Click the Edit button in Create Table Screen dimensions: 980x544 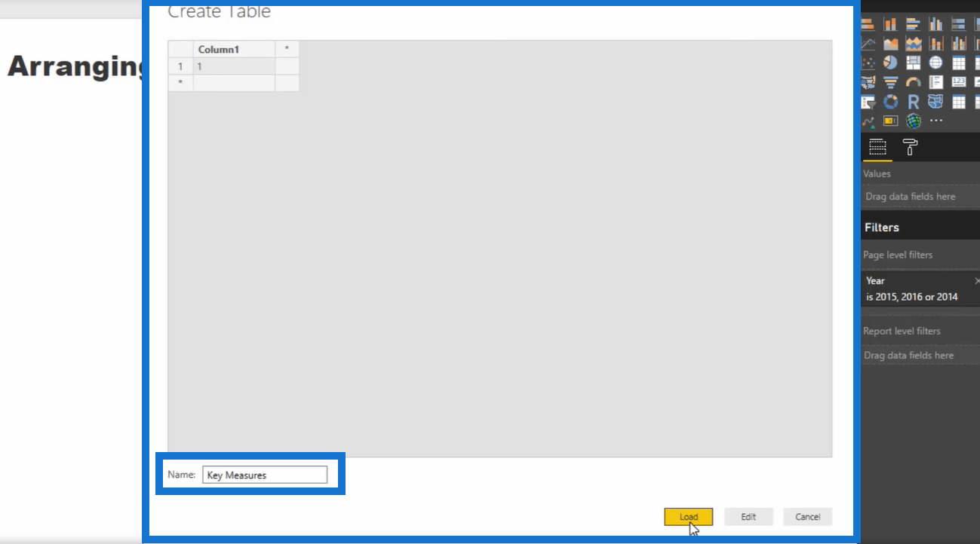pos(748,517)
